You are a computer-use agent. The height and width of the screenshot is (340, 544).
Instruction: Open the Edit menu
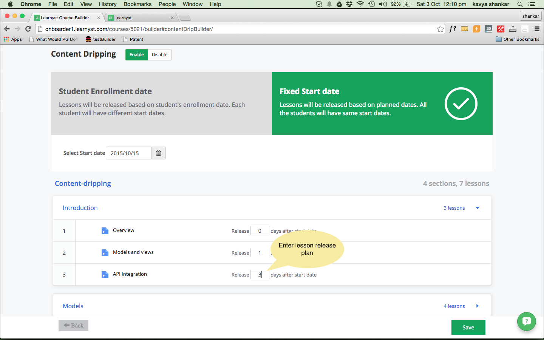(69, 4)
